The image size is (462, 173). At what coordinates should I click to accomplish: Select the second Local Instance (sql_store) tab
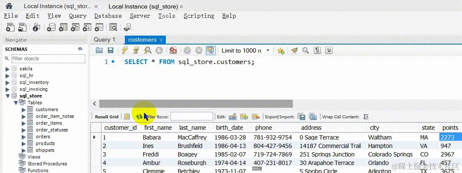(143, 6)
